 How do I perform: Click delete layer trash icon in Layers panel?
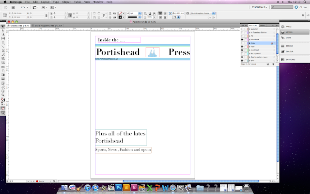coord(273,64)
